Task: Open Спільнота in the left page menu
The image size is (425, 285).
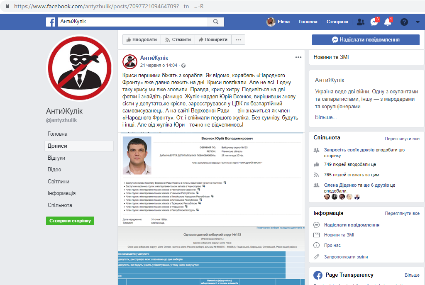Action: click(x=60, y=205)
